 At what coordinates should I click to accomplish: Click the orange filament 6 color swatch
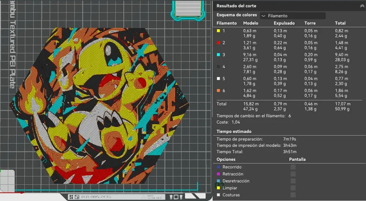[x=219, y=91]
